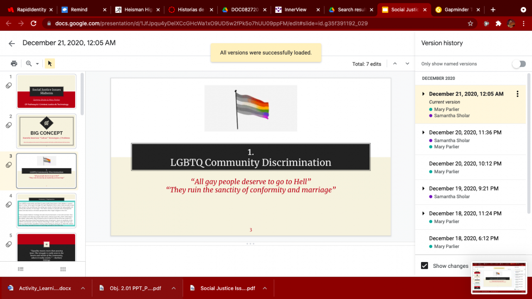
Task: Open the Chrome extensions puzzle menu
Action: (498, 24)
